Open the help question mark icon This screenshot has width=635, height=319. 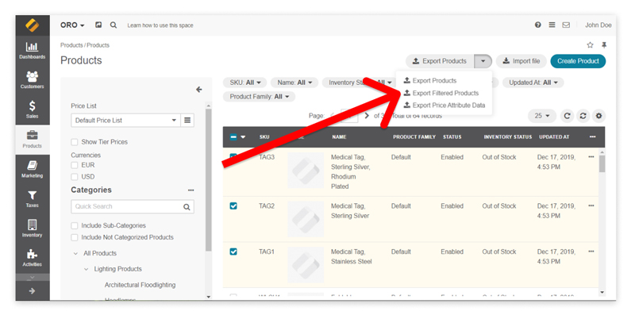pos(538,25)
